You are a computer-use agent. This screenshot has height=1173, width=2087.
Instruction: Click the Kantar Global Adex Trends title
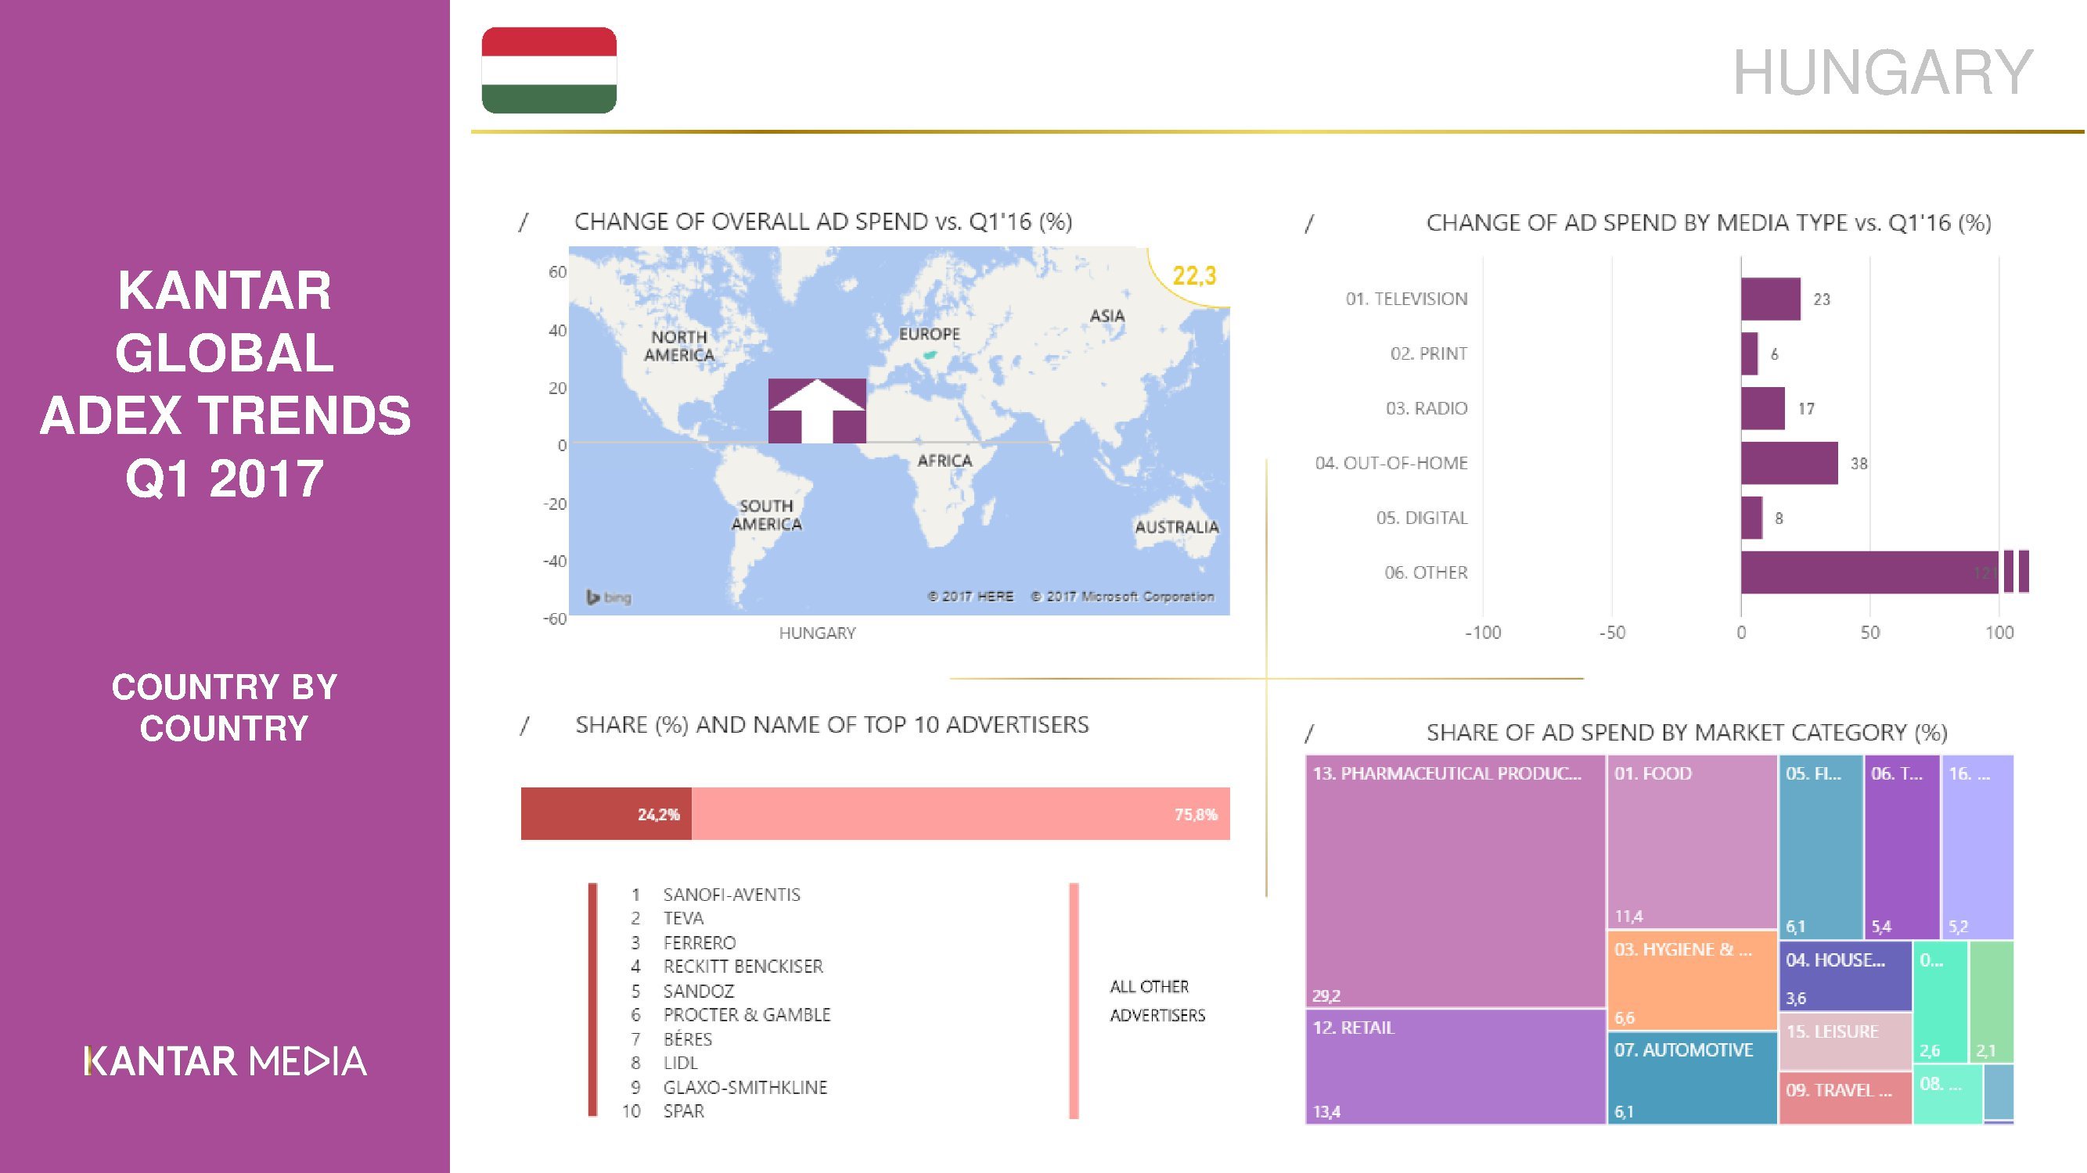coord(225,384)
